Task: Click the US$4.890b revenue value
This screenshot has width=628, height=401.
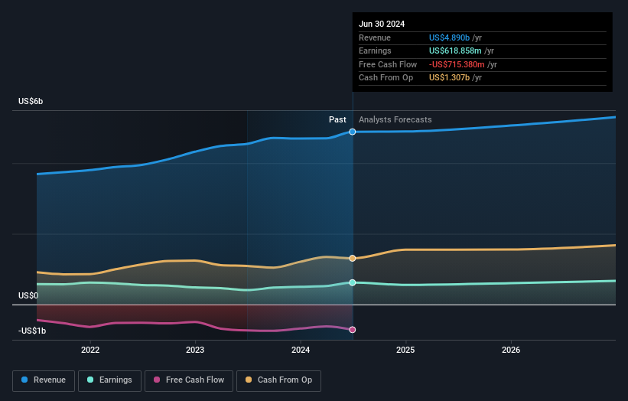Action: click(449, 37)
